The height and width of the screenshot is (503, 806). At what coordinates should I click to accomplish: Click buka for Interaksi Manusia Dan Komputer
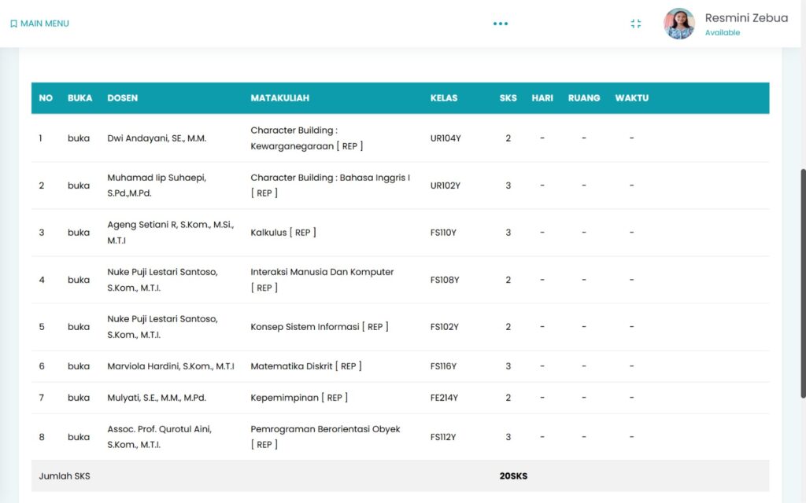[79, 280]
